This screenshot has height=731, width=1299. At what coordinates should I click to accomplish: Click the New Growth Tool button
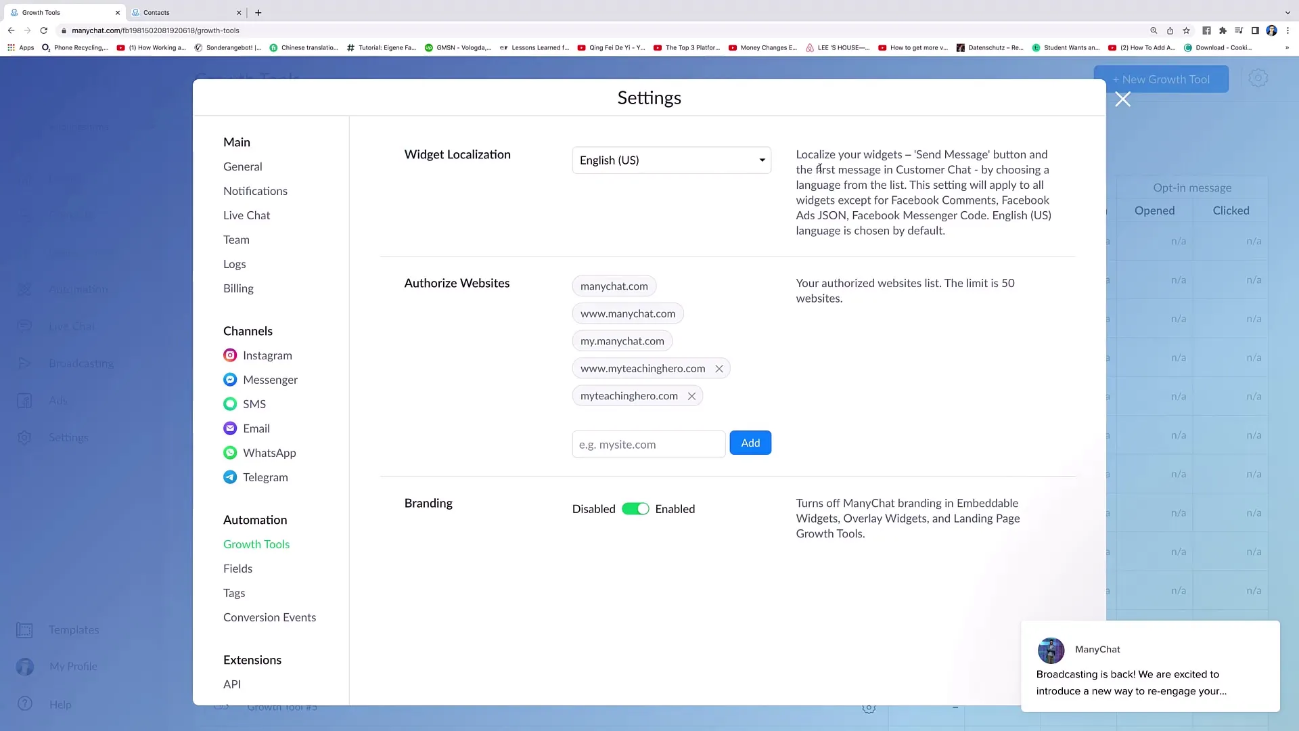[1161, 79]
